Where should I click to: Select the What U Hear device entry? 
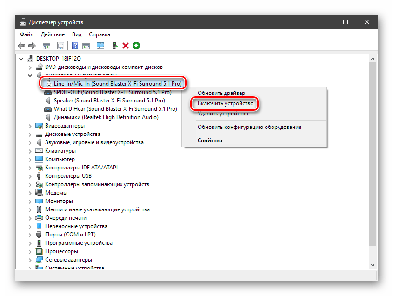115,109
